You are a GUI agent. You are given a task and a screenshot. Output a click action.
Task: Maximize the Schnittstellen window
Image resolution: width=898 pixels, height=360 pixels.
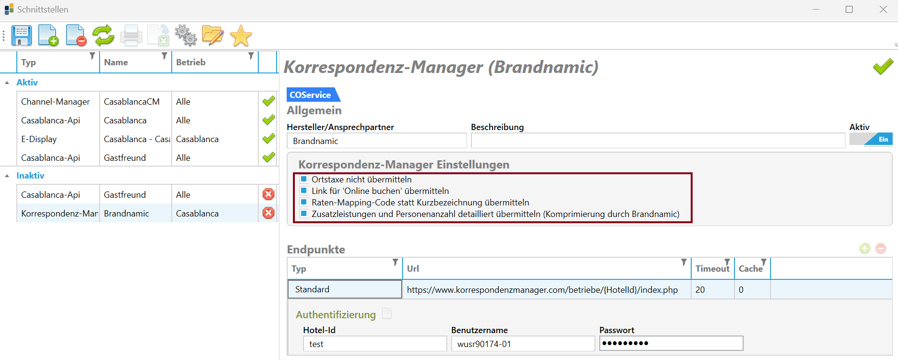click(849, 10)
